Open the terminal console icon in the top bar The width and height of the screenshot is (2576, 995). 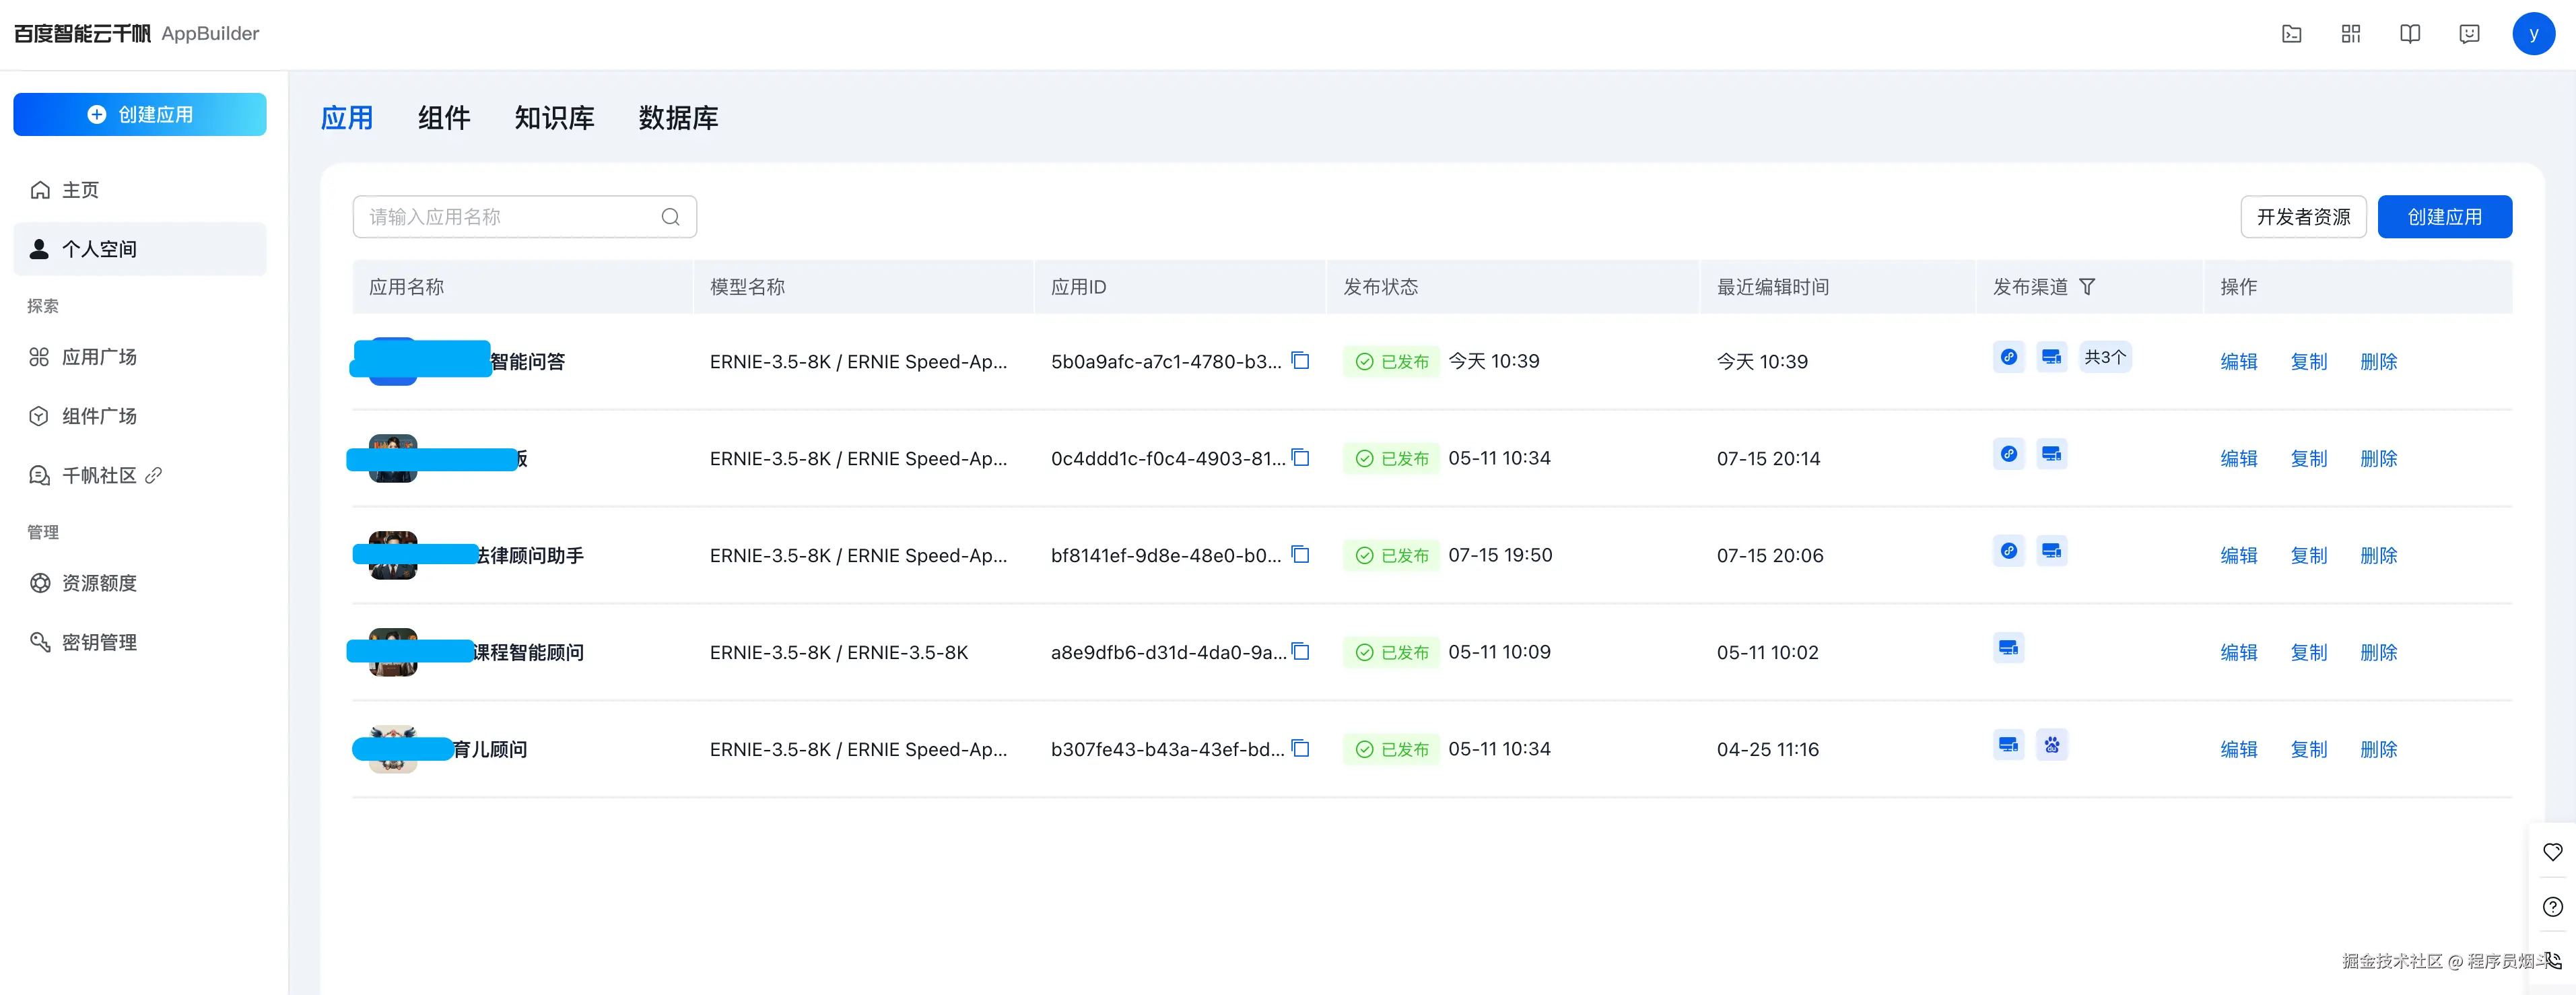click(x=2291, y=34)
